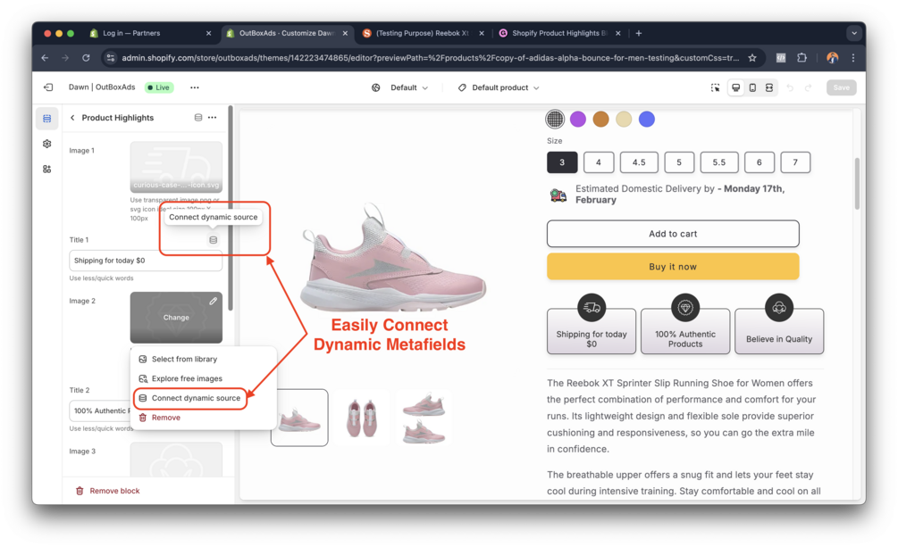Select the brown color swatch
Viewport: 898px width, 547px height.
pyautogui.click(x=600, y=119)
